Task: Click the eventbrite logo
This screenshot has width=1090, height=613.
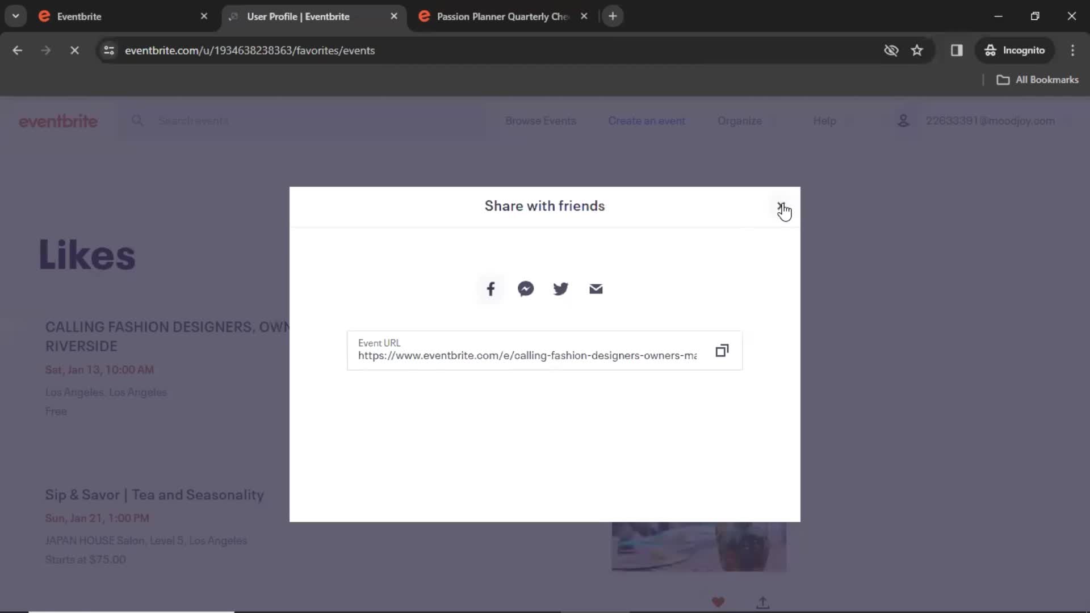Action: click(58, 121)
